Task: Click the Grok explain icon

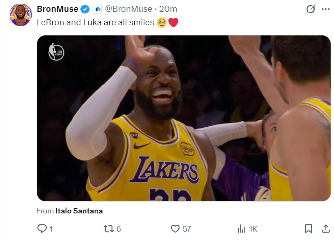Action: 310,9
